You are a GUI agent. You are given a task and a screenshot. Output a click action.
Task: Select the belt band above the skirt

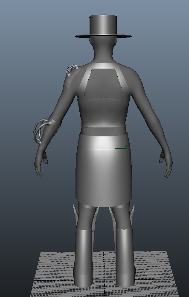tap(104, 131)
